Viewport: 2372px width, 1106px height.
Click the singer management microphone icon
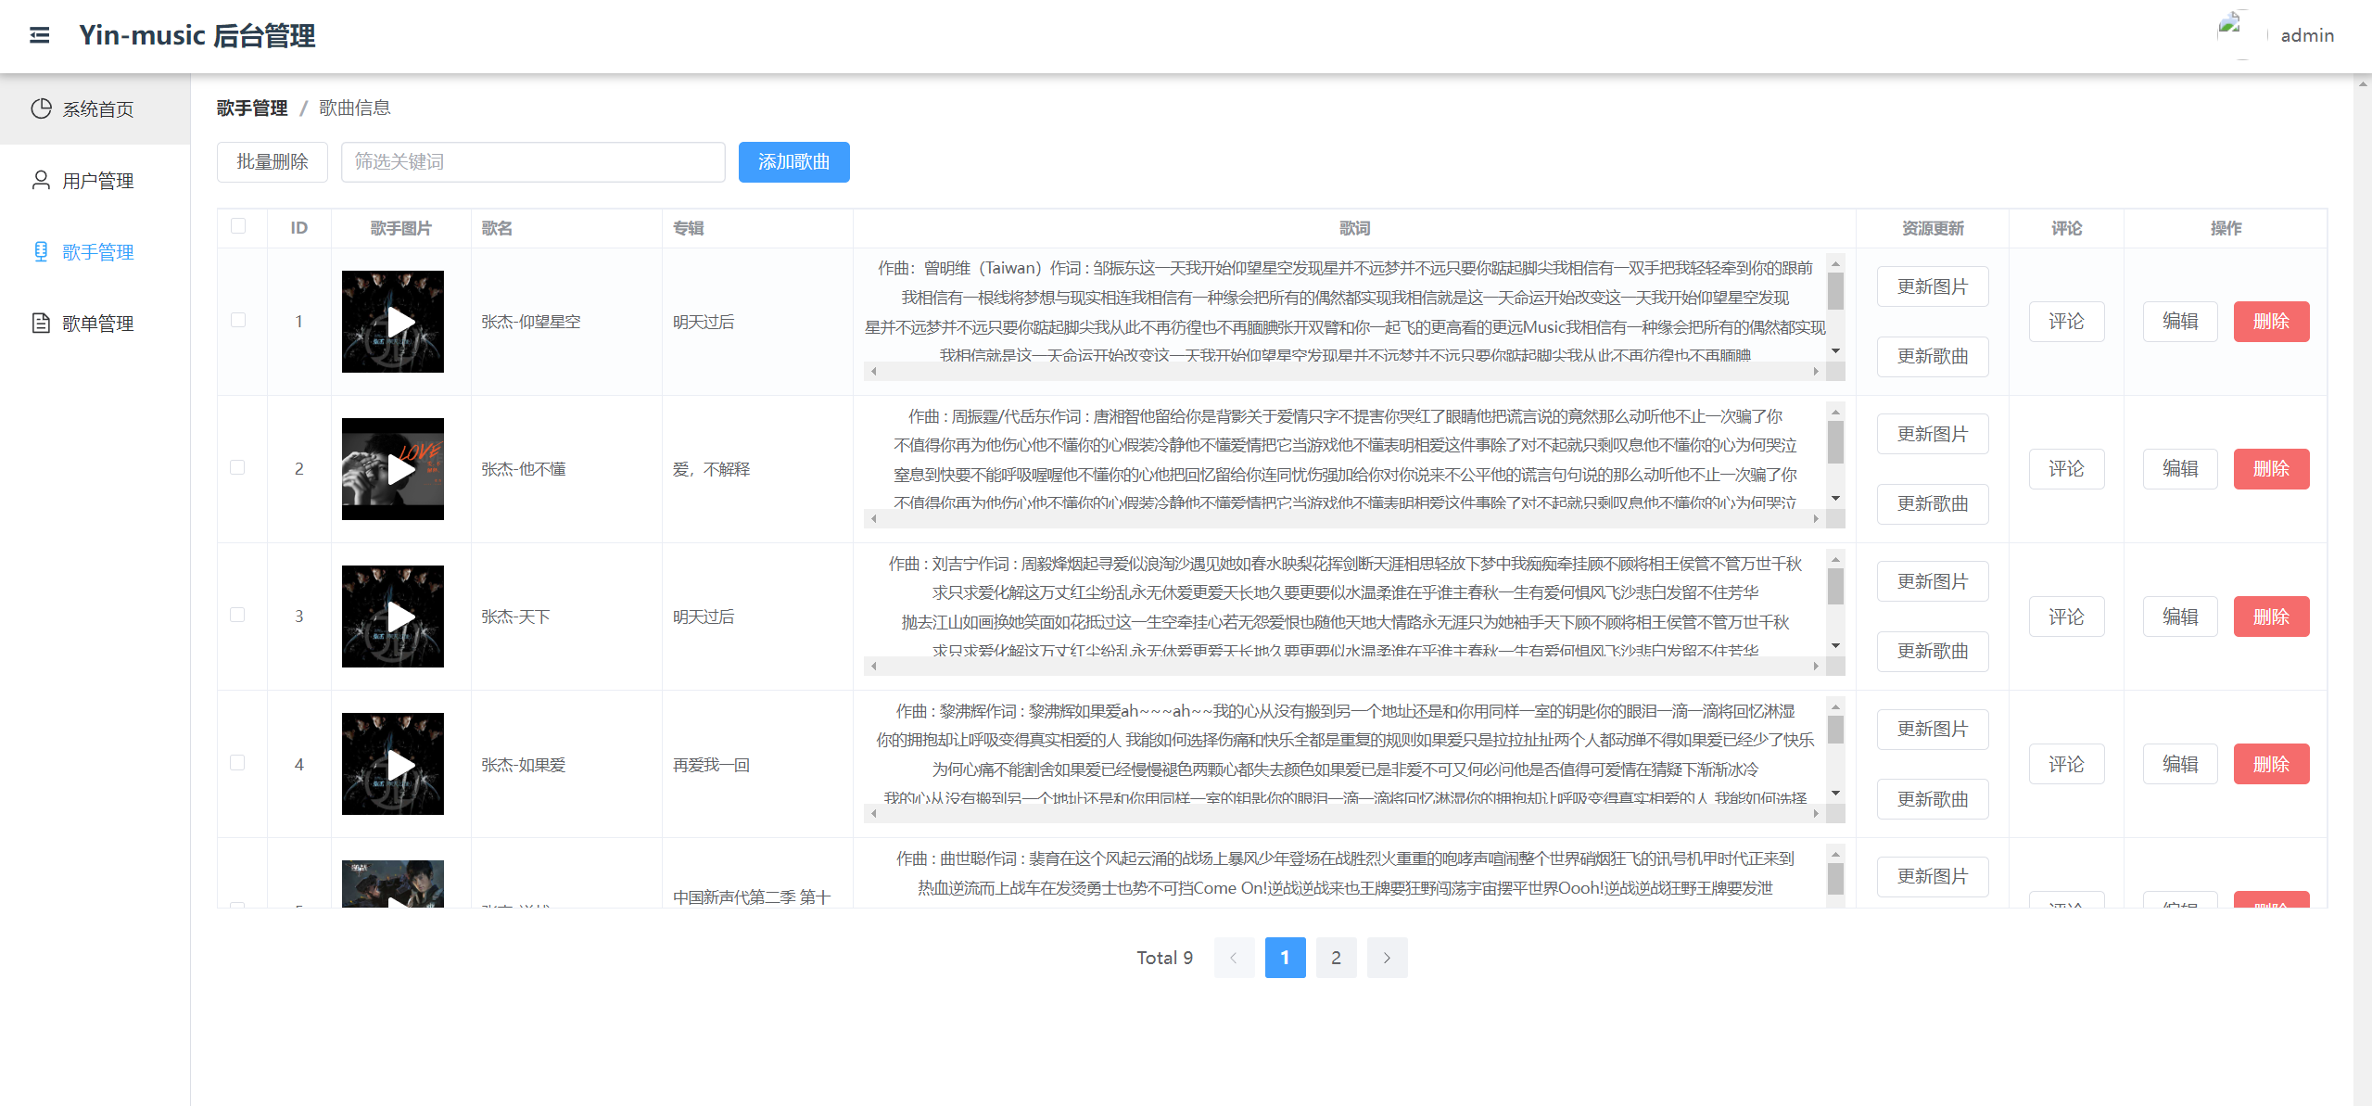41,251
